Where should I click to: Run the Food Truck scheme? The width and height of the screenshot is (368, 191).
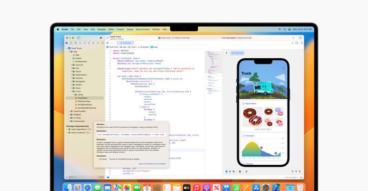pos(101,38)
